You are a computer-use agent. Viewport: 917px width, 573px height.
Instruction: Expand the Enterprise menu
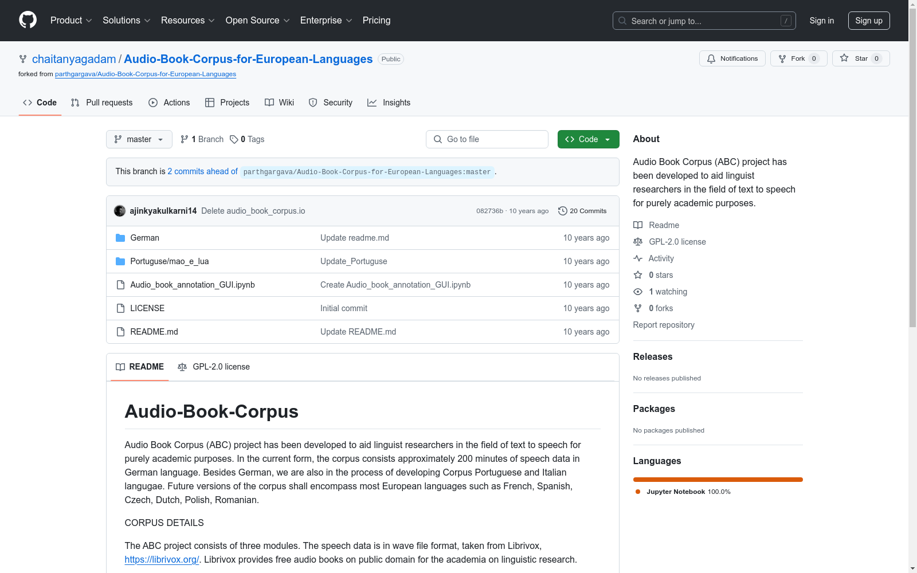point(326,21)
